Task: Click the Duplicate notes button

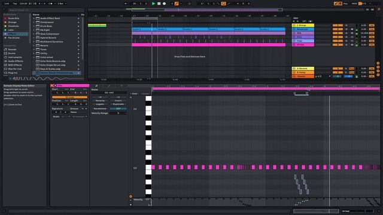Action: (x=118, y=105)
